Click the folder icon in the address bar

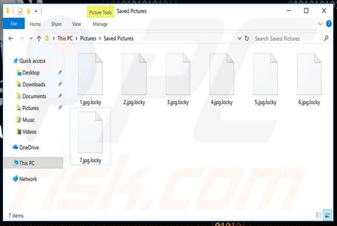47,38
